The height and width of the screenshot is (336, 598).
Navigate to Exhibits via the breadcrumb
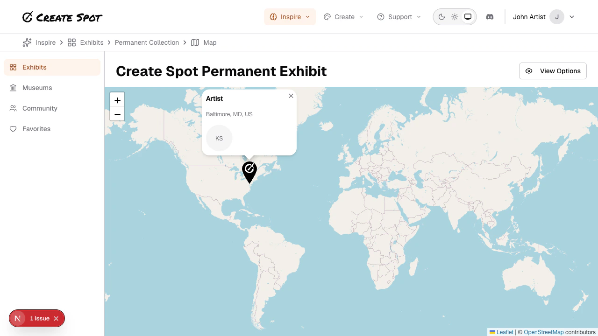click(x=92, y=42)
